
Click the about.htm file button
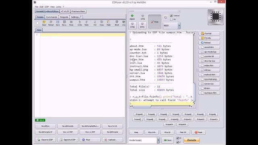coord(209,47)
